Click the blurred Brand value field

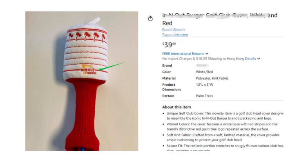tap(202, 65)
